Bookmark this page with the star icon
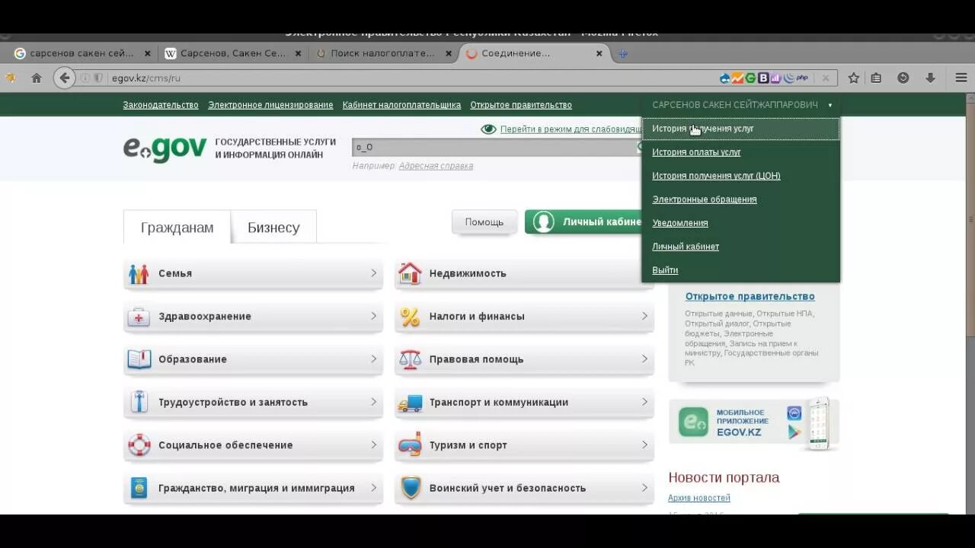 [x=854, y=78]
